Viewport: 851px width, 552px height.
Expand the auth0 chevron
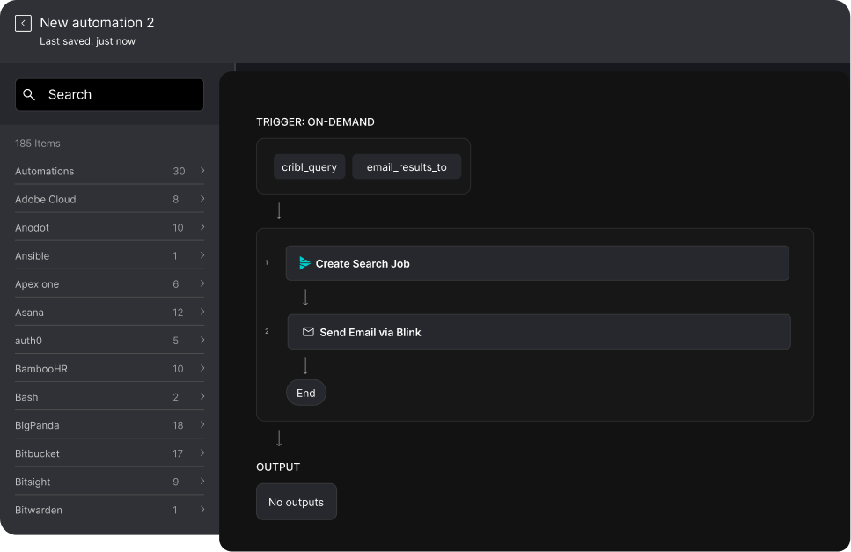(202, 340)
